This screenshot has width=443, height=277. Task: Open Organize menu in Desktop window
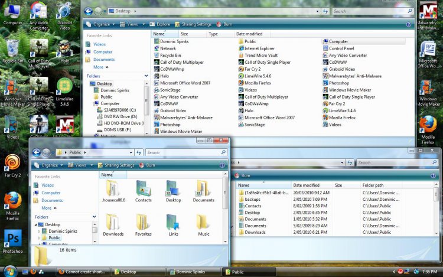pyautogui.click(x=100, y=24)
